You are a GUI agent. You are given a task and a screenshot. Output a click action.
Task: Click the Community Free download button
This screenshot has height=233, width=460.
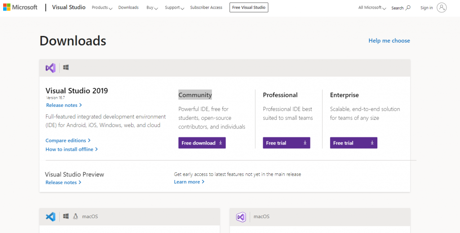(202, 143)
